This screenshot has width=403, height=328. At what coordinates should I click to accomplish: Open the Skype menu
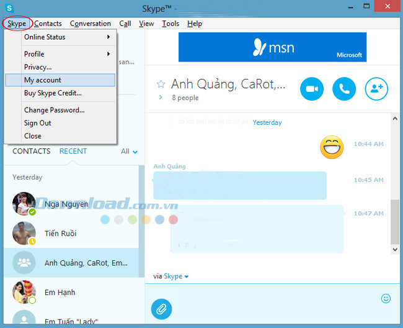(x=17, y=24)
